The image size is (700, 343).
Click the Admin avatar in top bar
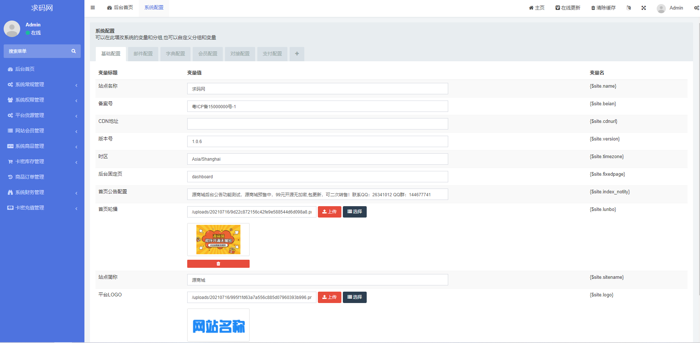[x=661, y=8]
